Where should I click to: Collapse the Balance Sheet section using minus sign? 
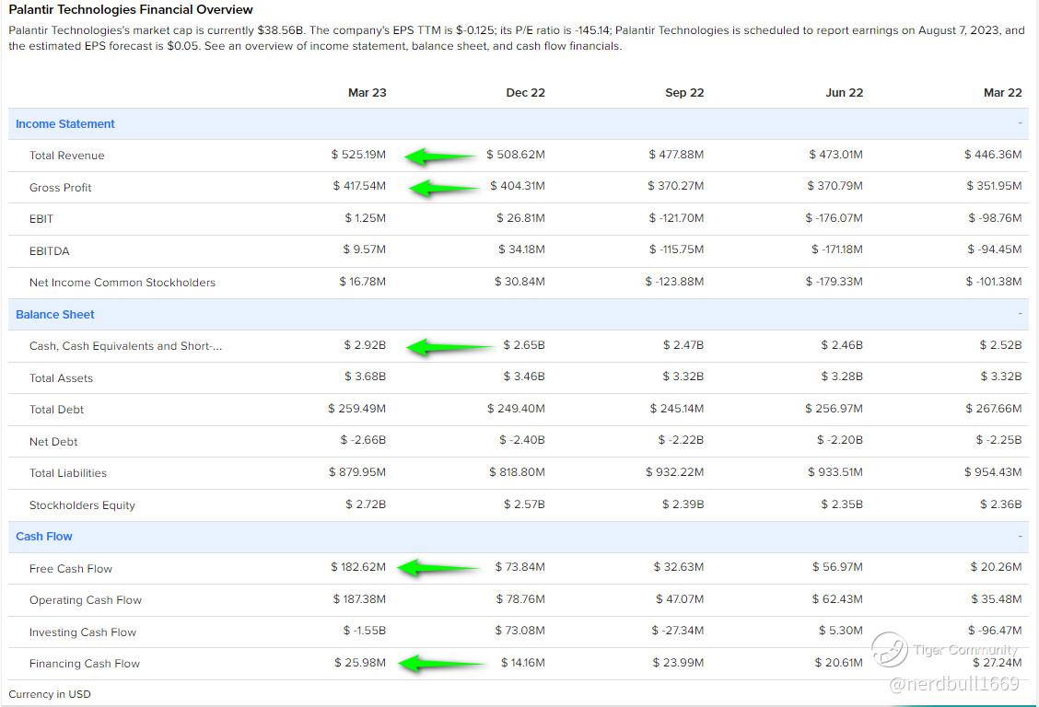pos(1020,314)
